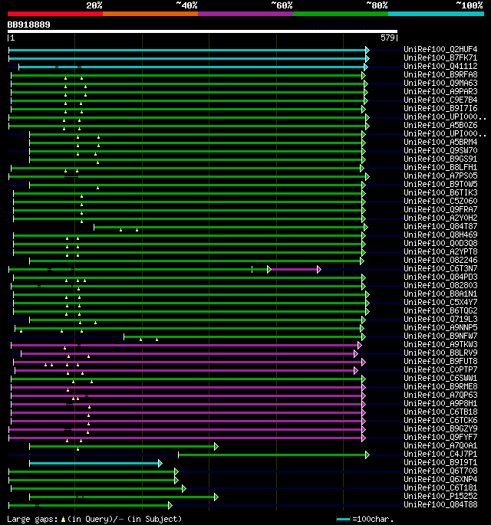The image size is (491, 525).
Task: Click the UniRef100_B9I7I6 label
Action: click(440, 108)
